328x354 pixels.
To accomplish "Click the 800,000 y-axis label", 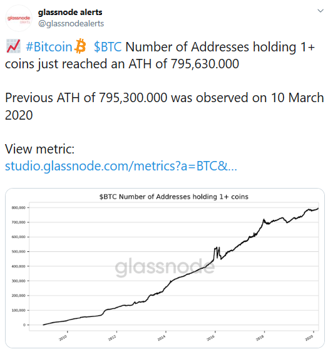I will pyautogui.click(x=19, y=207).
